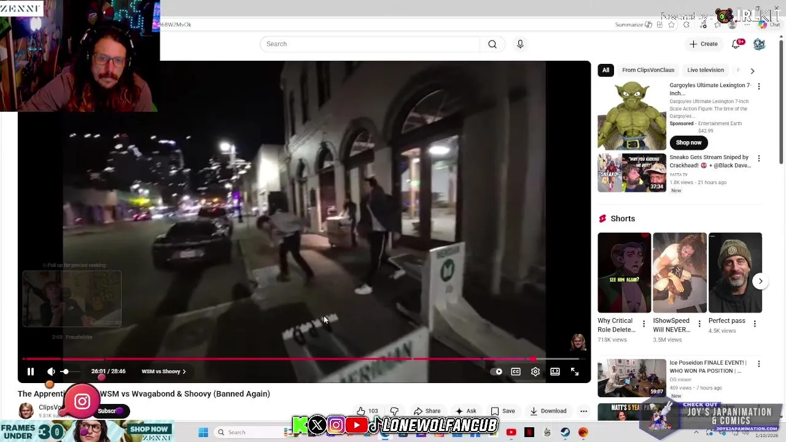Select the 'All' filter chip
This screenshot has height=442, width=786.
[605, 70]
